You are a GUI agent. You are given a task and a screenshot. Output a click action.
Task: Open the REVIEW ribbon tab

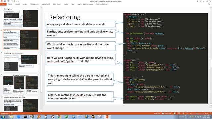pyautogui.click(x=66, y=4)
